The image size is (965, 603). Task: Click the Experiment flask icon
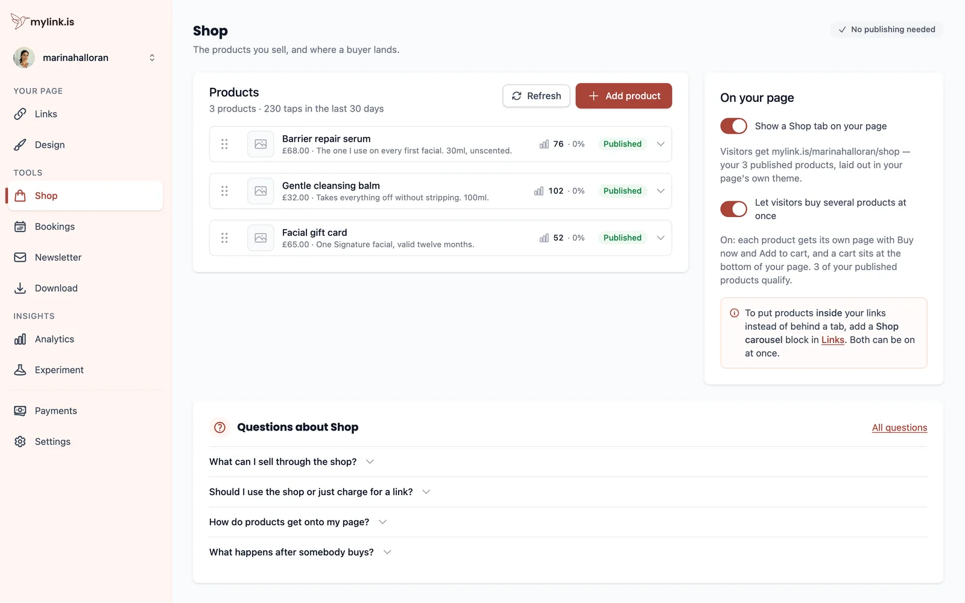(20, 370)
